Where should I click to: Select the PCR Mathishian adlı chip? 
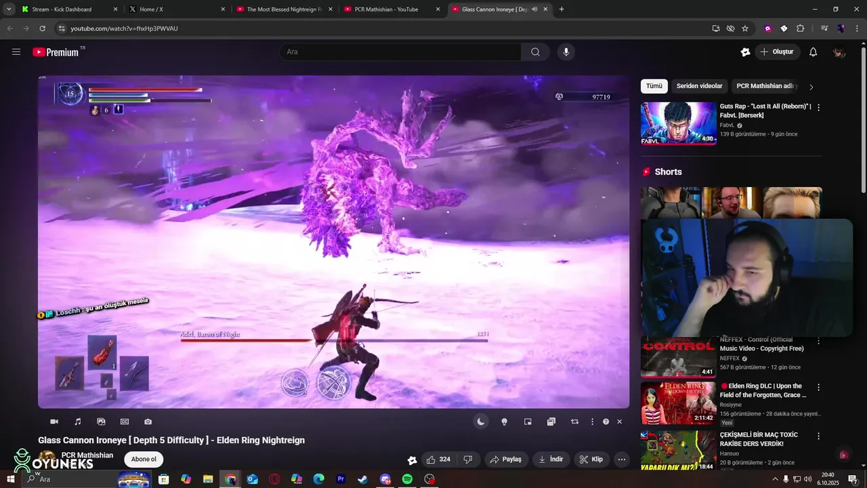(x=765, y=86)
